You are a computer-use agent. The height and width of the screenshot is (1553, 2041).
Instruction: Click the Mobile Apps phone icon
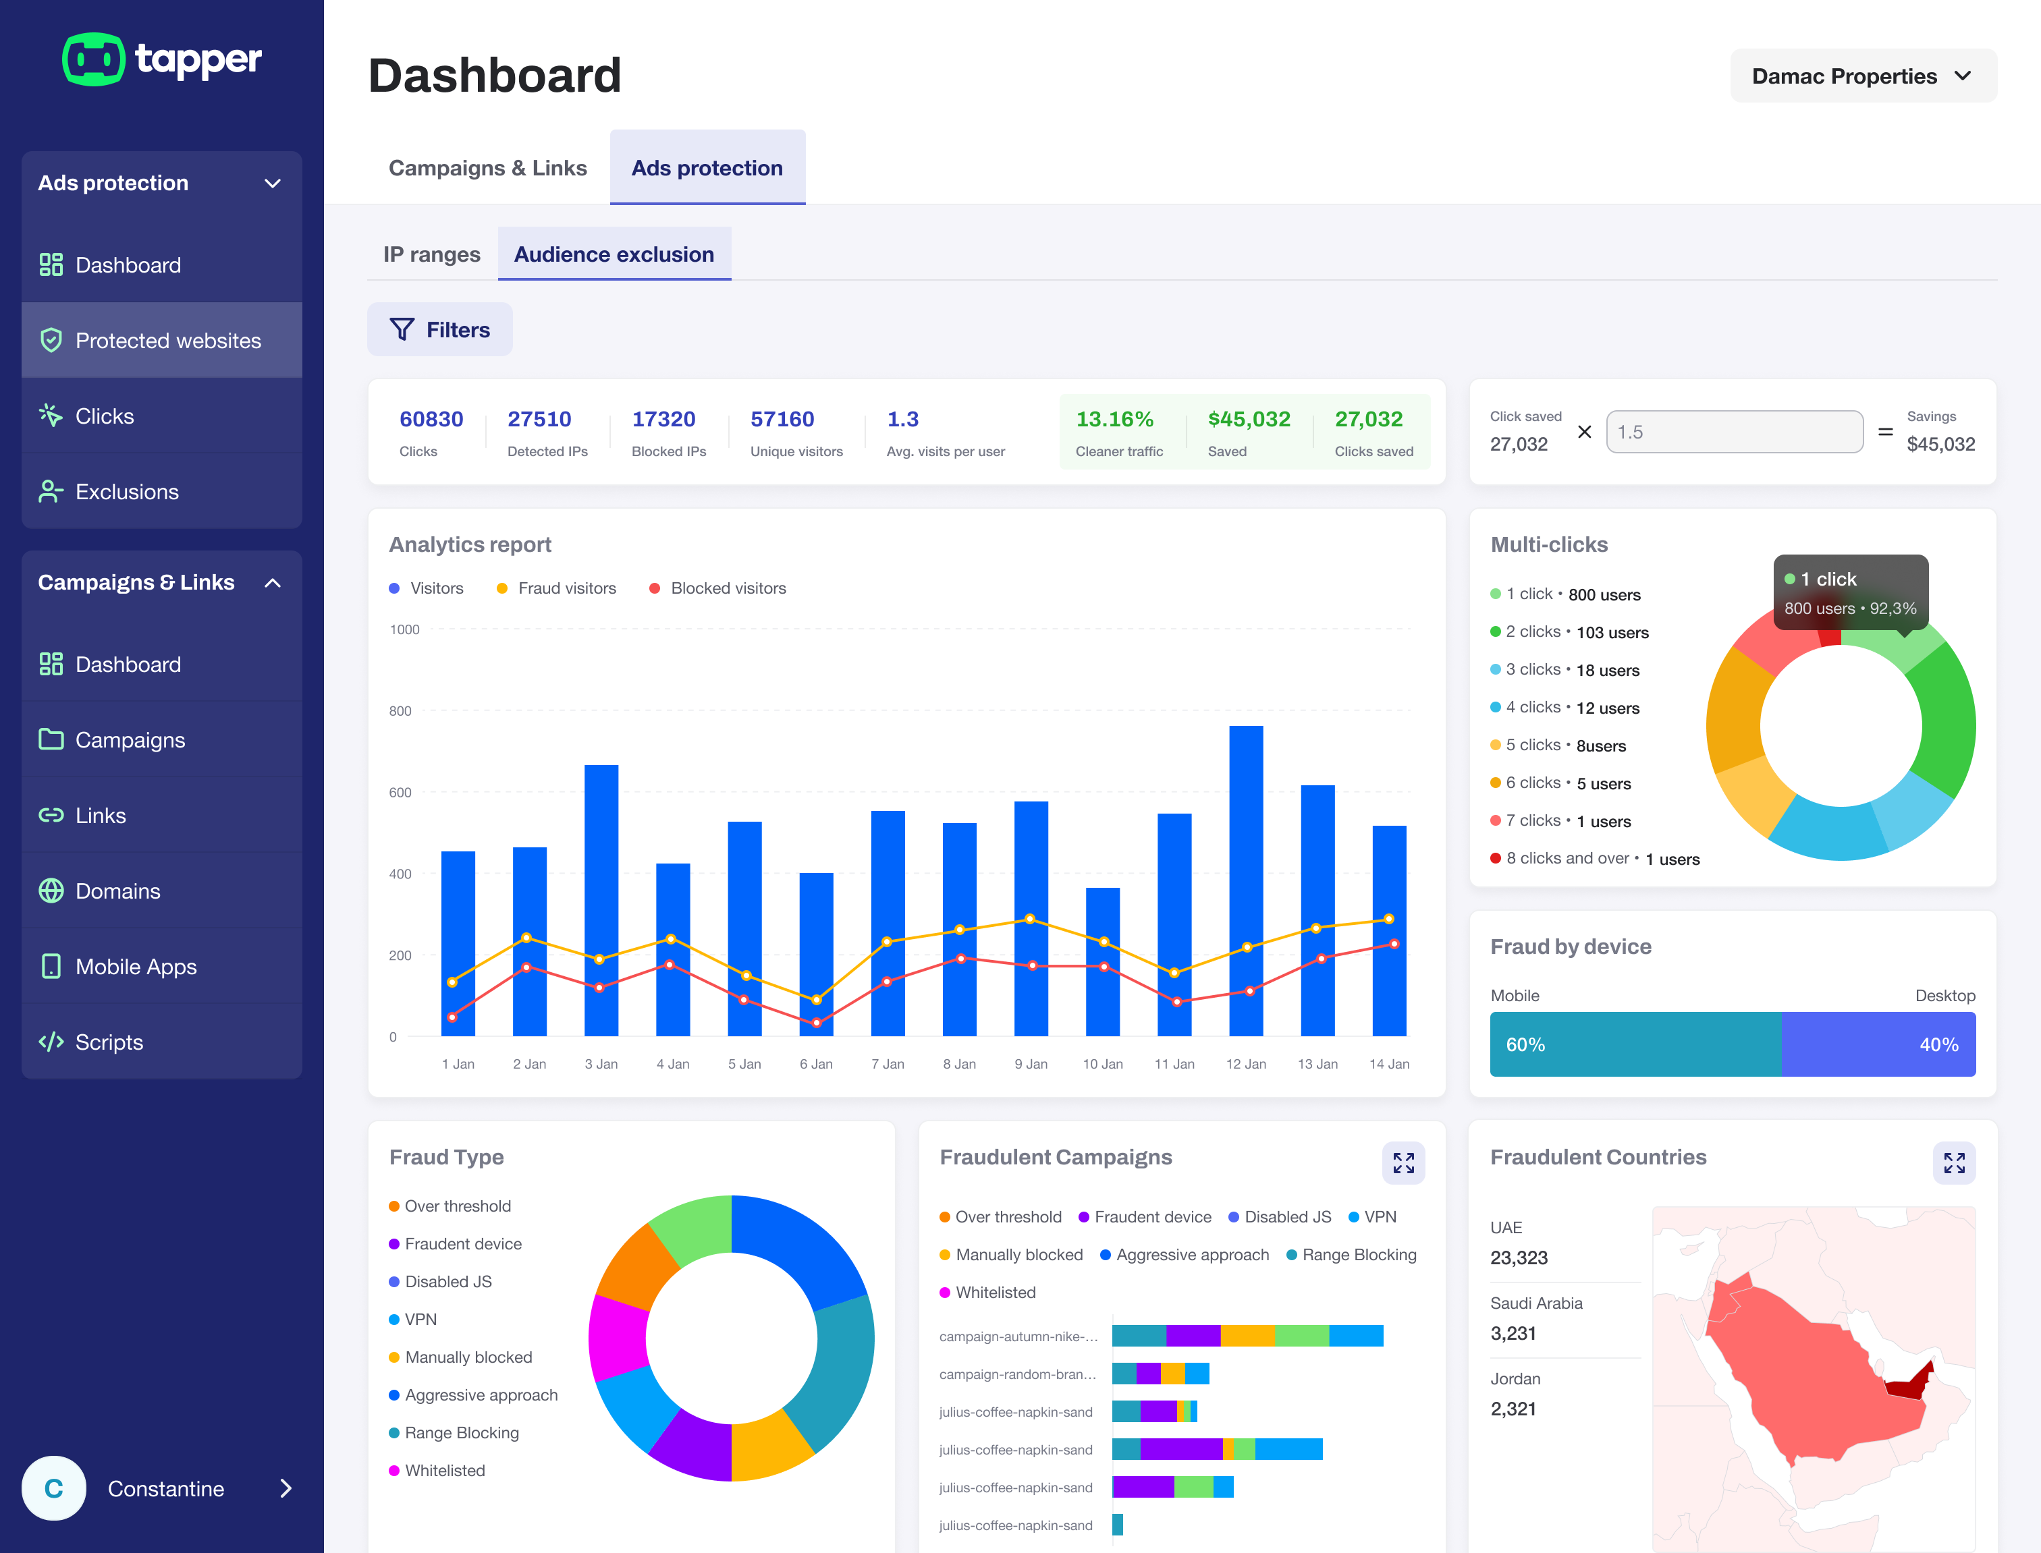tap(51, 967)
